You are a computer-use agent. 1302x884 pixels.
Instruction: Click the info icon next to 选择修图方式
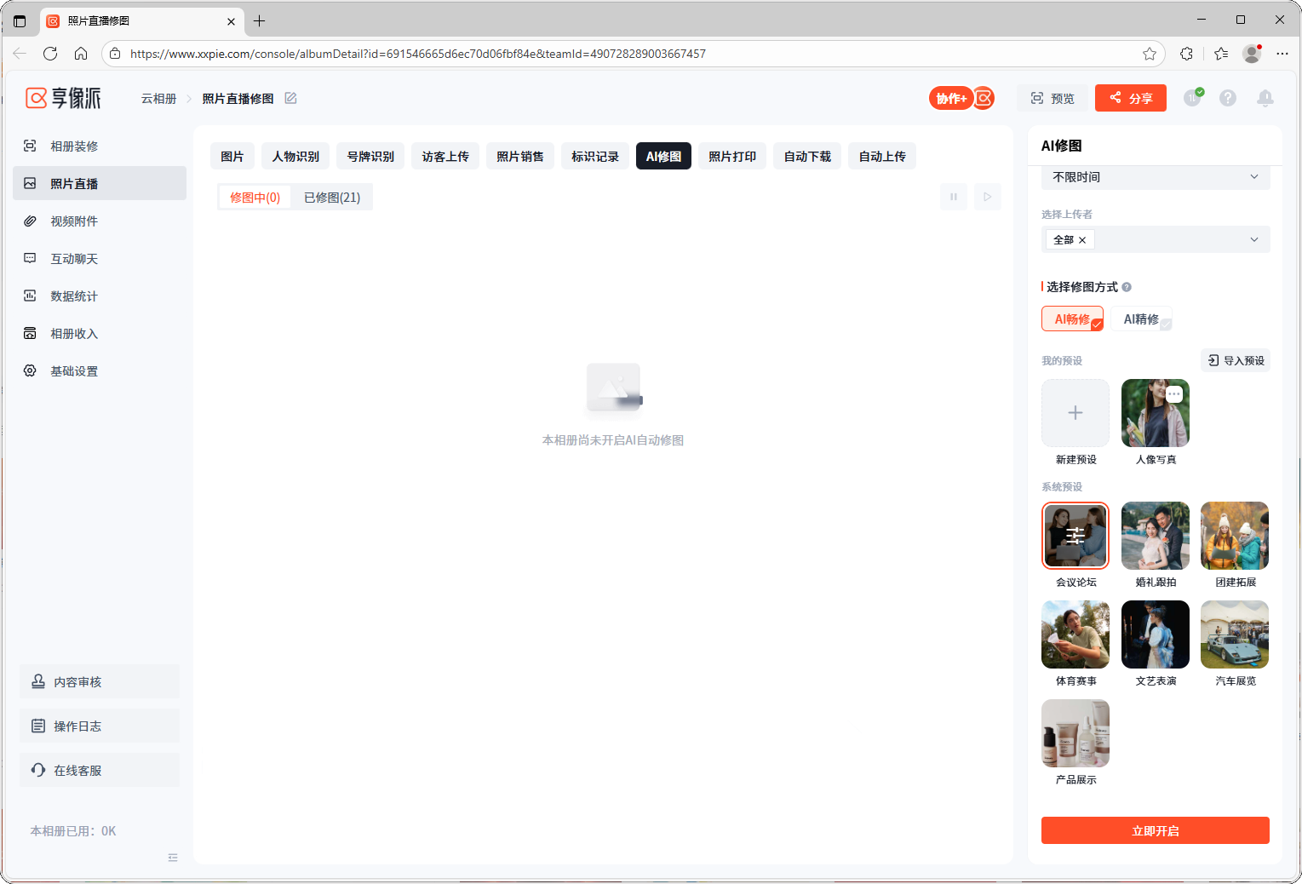(1127, 287)
